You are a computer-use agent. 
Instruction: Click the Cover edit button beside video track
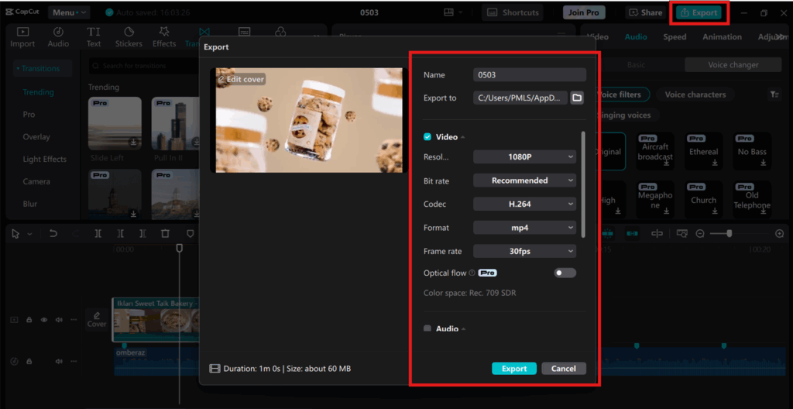click(97, 319)
